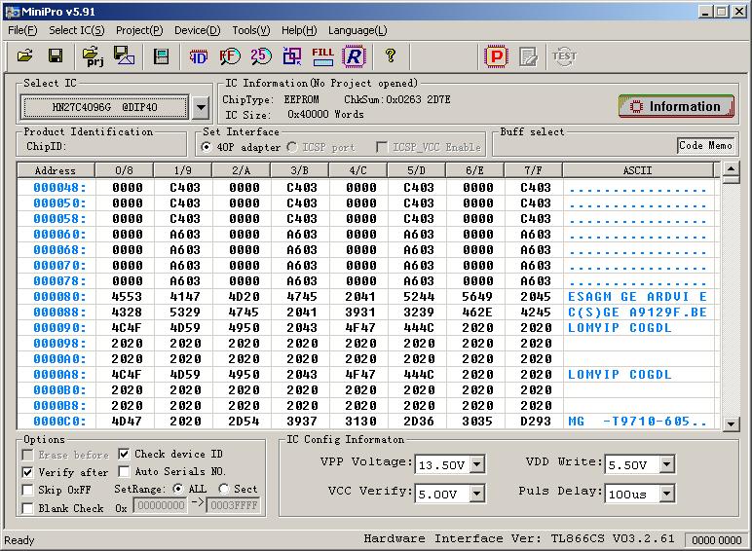The height and width of the screenshot is (551, 752).
Task: Click scrollbar down arrow of hex view
Action: click(x=731, y=423)
